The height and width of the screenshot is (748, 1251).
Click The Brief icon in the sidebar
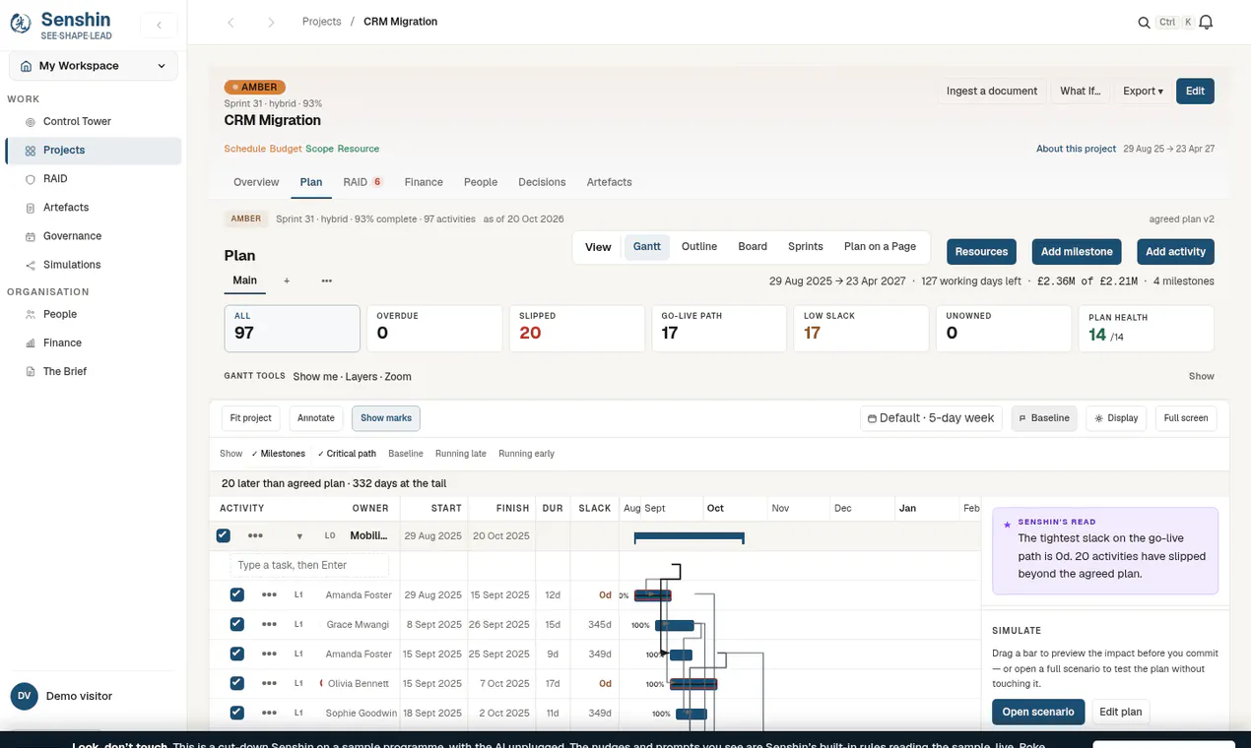pyautogui.click(x=31, y=371)
